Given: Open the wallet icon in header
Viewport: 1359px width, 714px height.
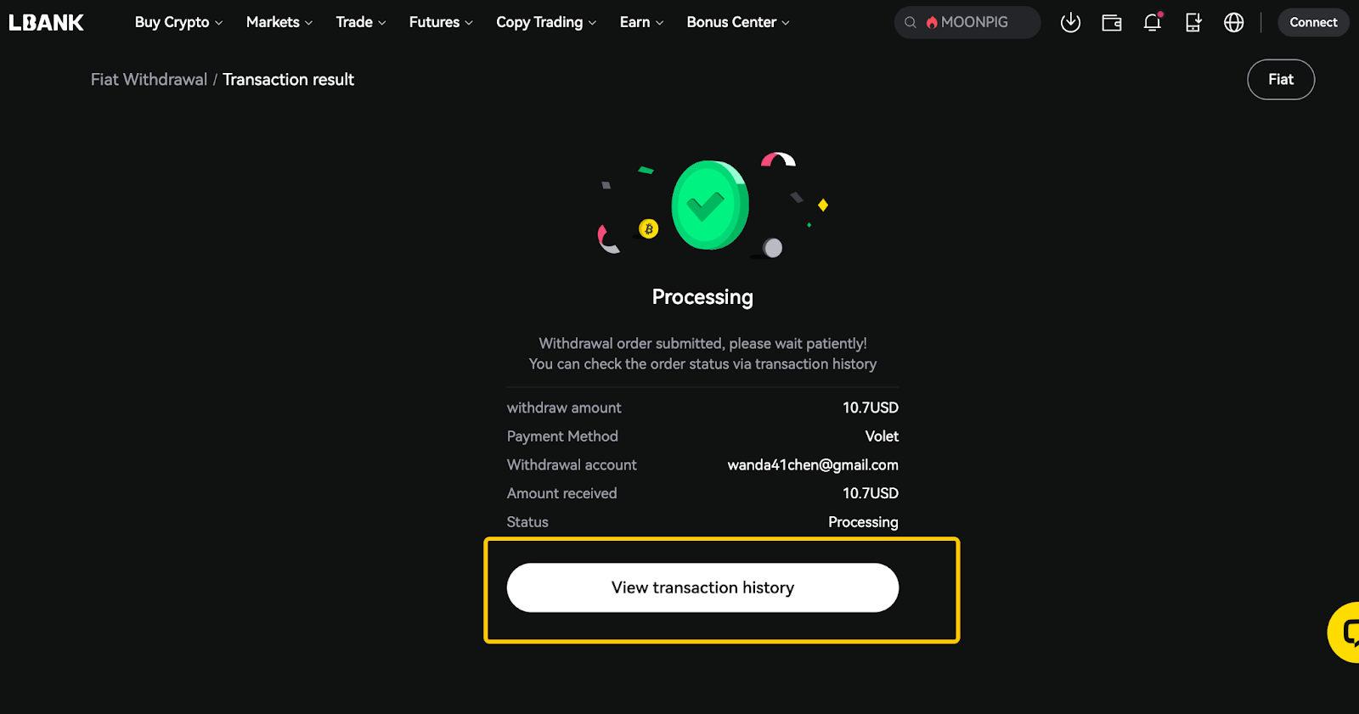Looking at the screenshot, I should click(x=1111, y=23).
